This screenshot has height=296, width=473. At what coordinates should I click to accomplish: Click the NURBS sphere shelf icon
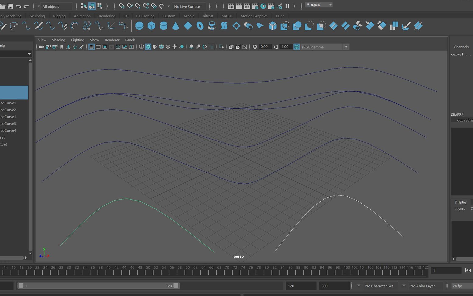(139, 26)
